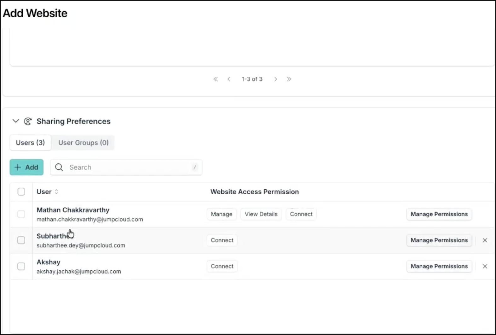Click the search magnifier icon

coord(59,167)
